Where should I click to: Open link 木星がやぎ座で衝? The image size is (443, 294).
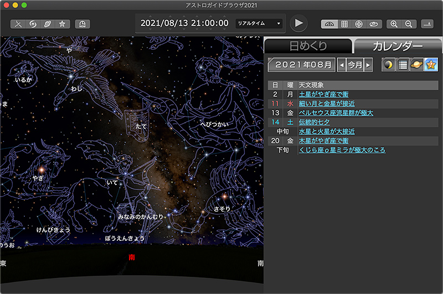click(324, 141)
